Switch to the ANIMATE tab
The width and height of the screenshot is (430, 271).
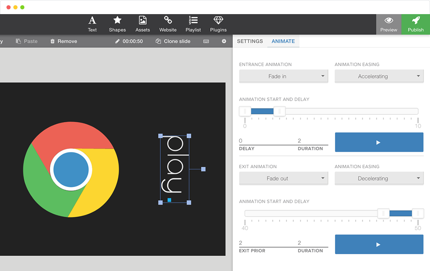pyautogui.click(x=283, y=41)
